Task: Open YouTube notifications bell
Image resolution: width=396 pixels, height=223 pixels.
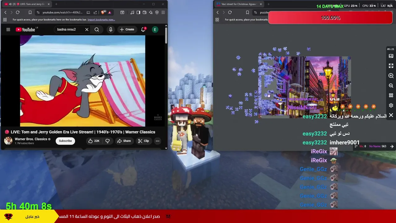Action: 143,29
